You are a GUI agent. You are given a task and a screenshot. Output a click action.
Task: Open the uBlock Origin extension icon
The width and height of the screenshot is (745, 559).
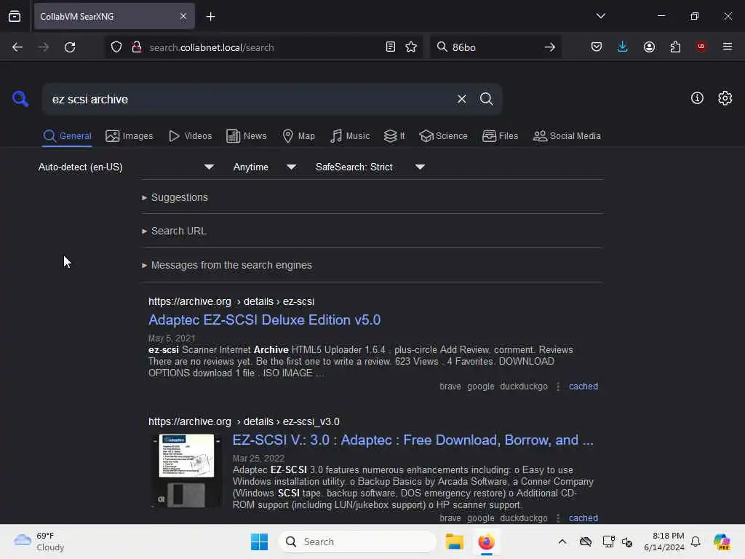coord(701,47)
